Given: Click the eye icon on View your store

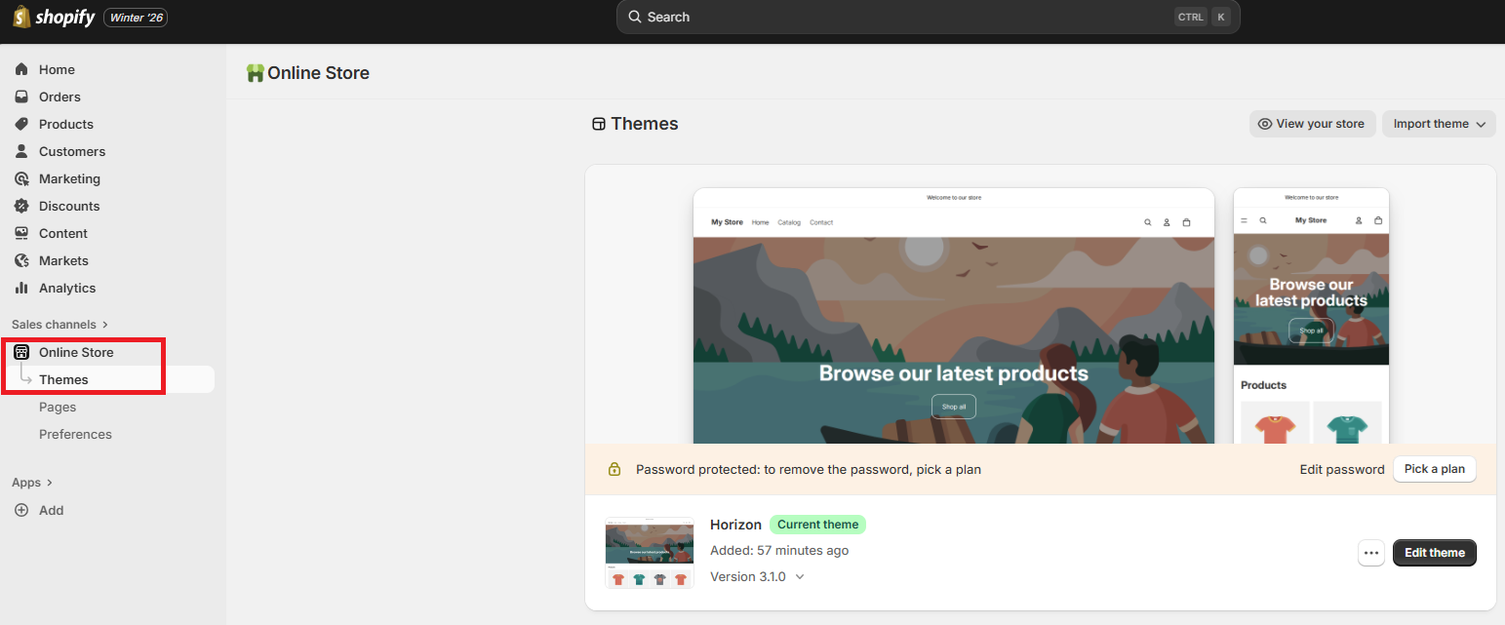Looking at the screenshot, I should click(1265, 124).
